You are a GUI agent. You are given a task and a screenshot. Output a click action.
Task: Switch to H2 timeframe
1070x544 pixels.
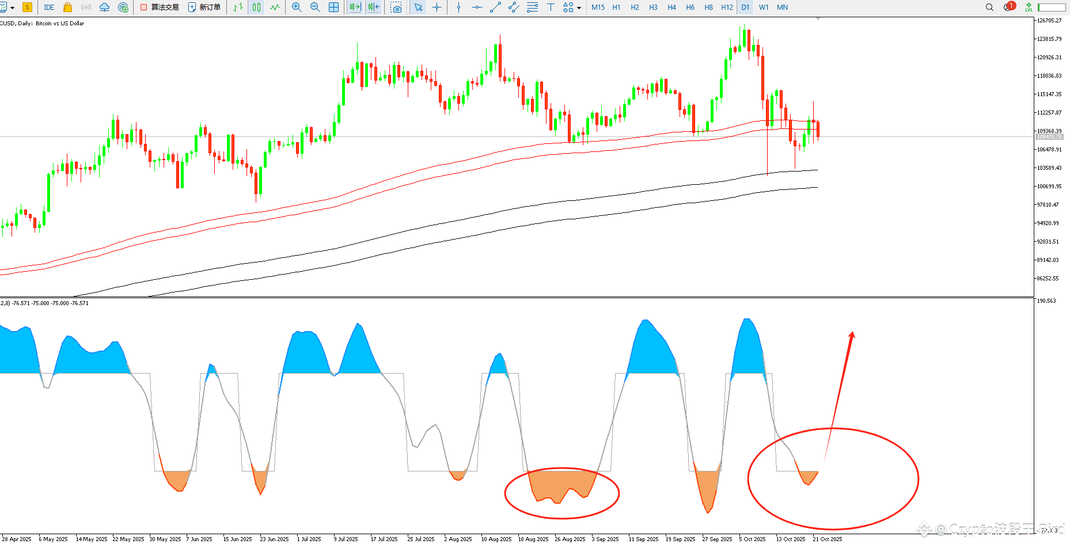coord(635,7)
